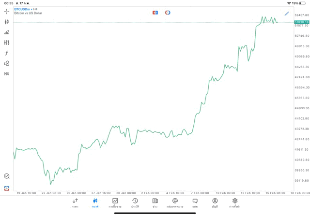Open chart settings sliders icon
This screenshot has width=310, height=216.
7,43
